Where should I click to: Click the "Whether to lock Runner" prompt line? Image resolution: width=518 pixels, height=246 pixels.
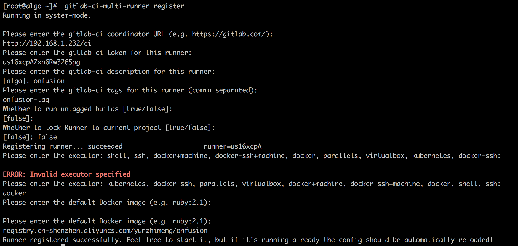point(109,128)
